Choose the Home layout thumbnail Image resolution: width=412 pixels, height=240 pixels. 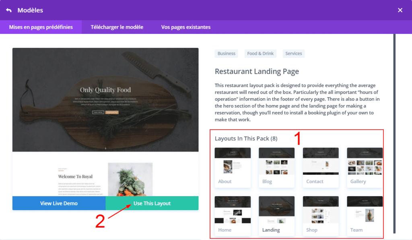[233, 215]
